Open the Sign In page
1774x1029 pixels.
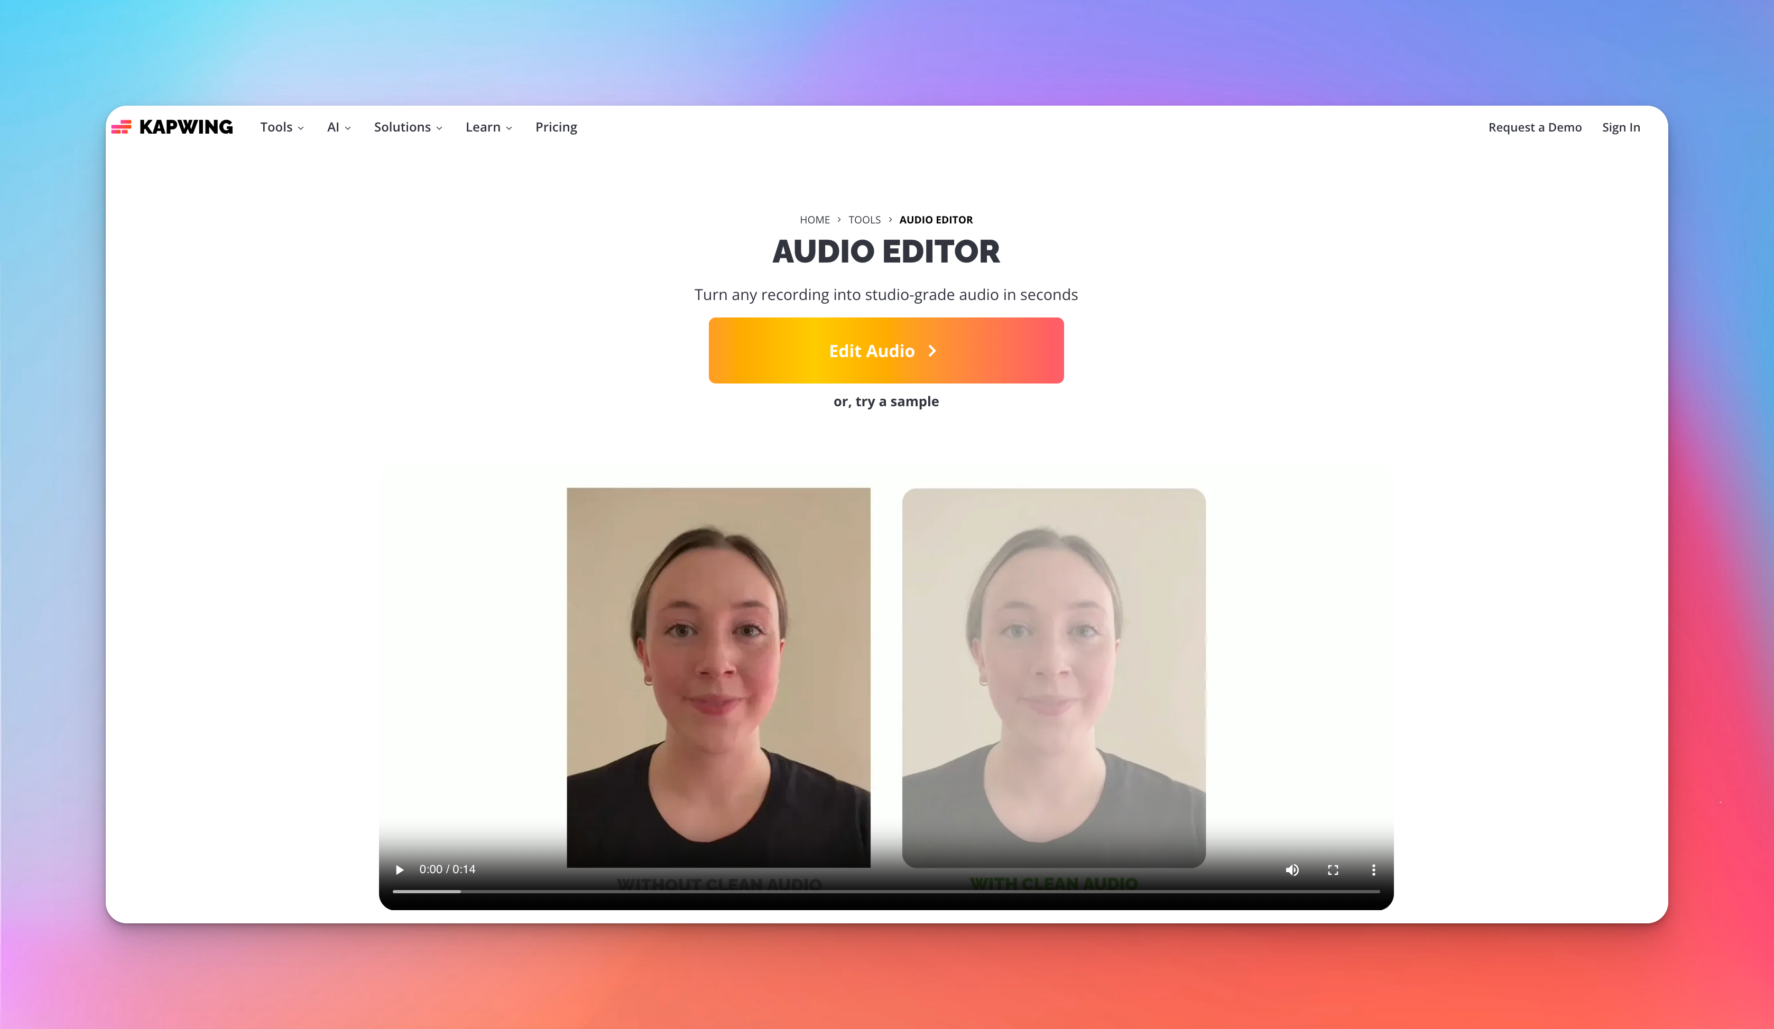click(1621, 127)
